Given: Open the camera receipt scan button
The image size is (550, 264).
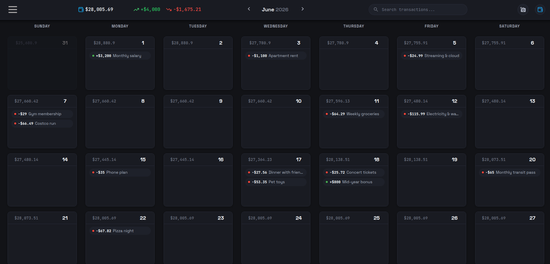Looking at the screenshot, I should (523, 10).
